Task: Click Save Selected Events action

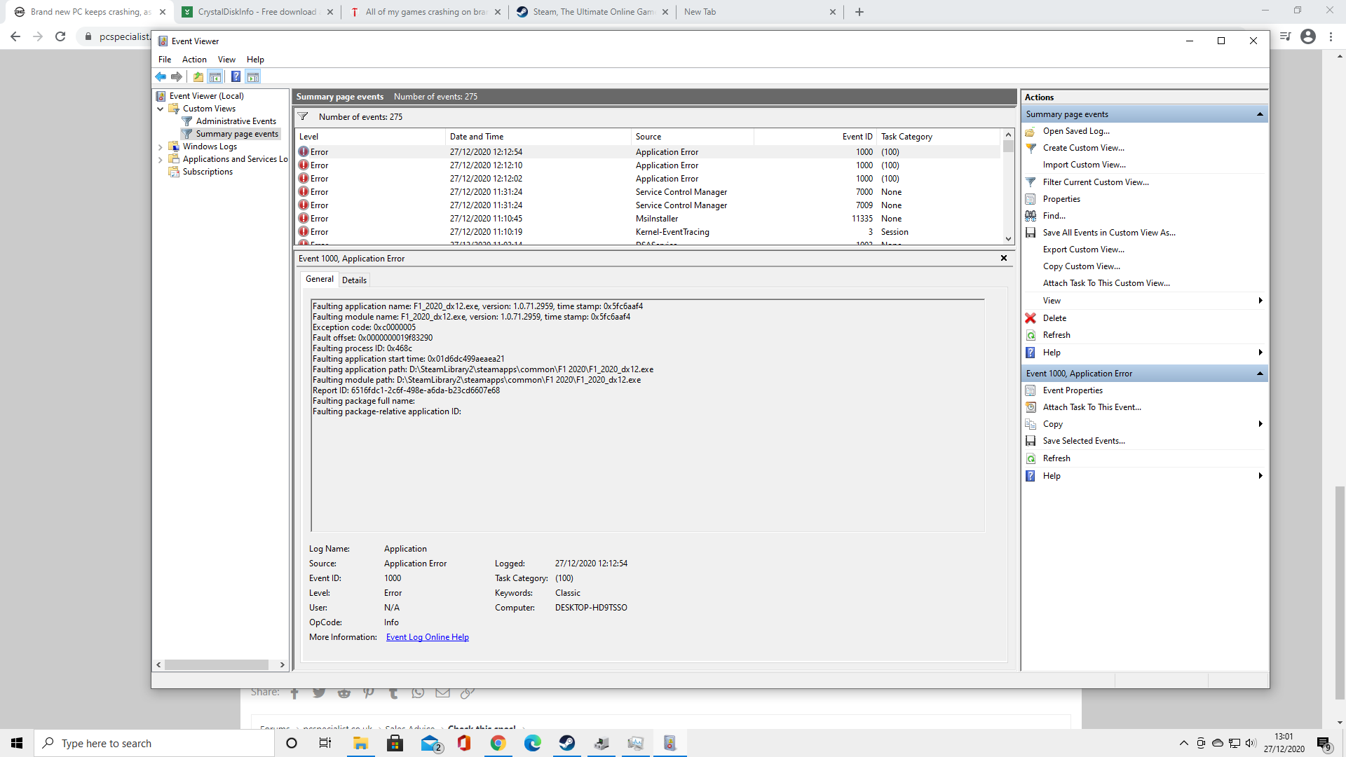Action: point(1083,441)
